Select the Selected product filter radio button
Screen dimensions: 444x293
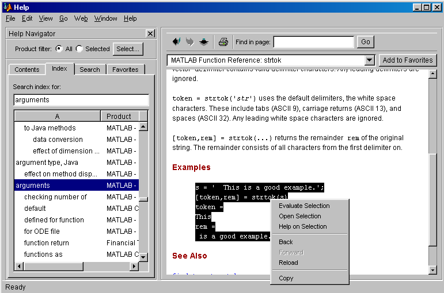coord(79,49)
